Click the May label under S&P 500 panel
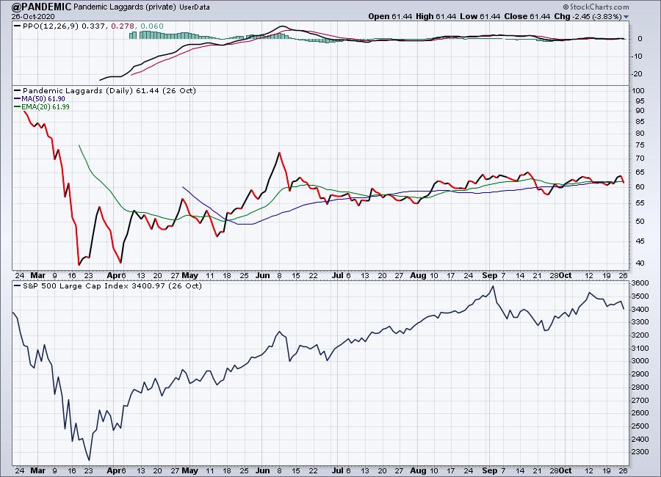The height and width of the screenshot is (477, 661). pos(189,470)
